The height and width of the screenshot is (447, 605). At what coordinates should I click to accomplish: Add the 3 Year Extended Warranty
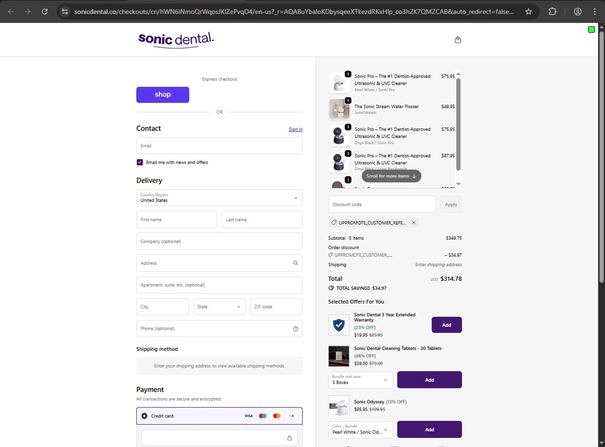click(446, 325)
